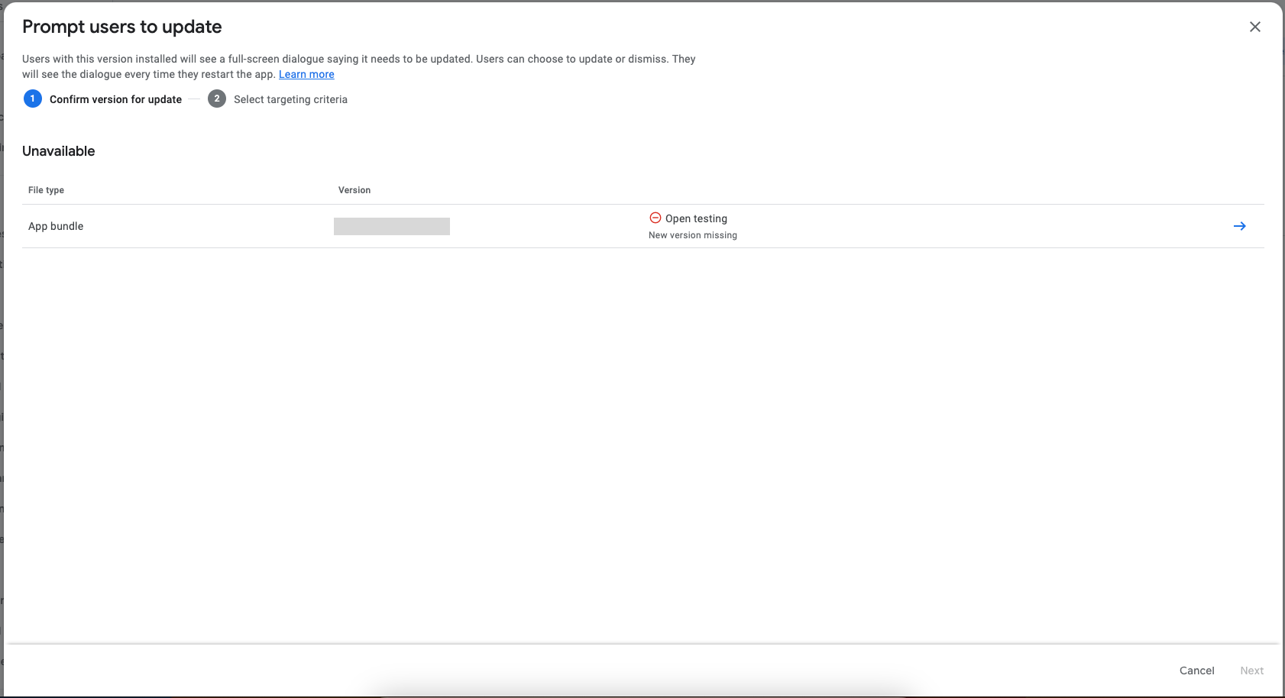Click the Next button
1285x698 pixels.
(1252, 671)
